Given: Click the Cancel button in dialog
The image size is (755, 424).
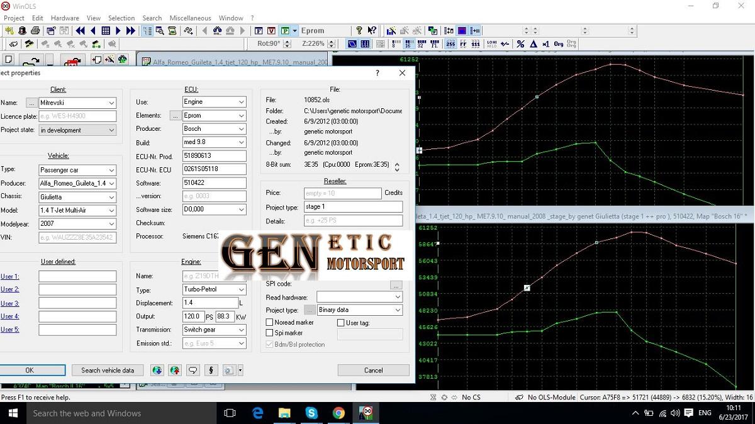Looking at the screenshot, I should tap(373, 371).
